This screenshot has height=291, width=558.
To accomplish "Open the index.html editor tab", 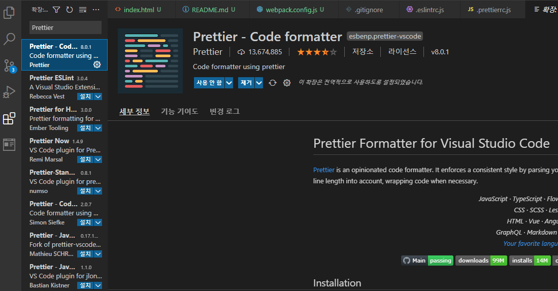I will (x=141, y=10).
